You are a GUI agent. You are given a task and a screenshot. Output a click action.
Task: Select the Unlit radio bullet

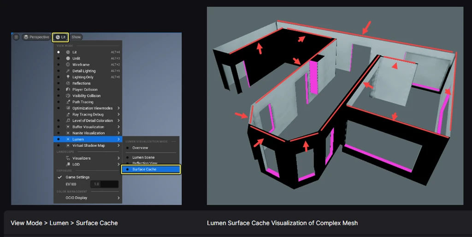(x=59, y=59)
